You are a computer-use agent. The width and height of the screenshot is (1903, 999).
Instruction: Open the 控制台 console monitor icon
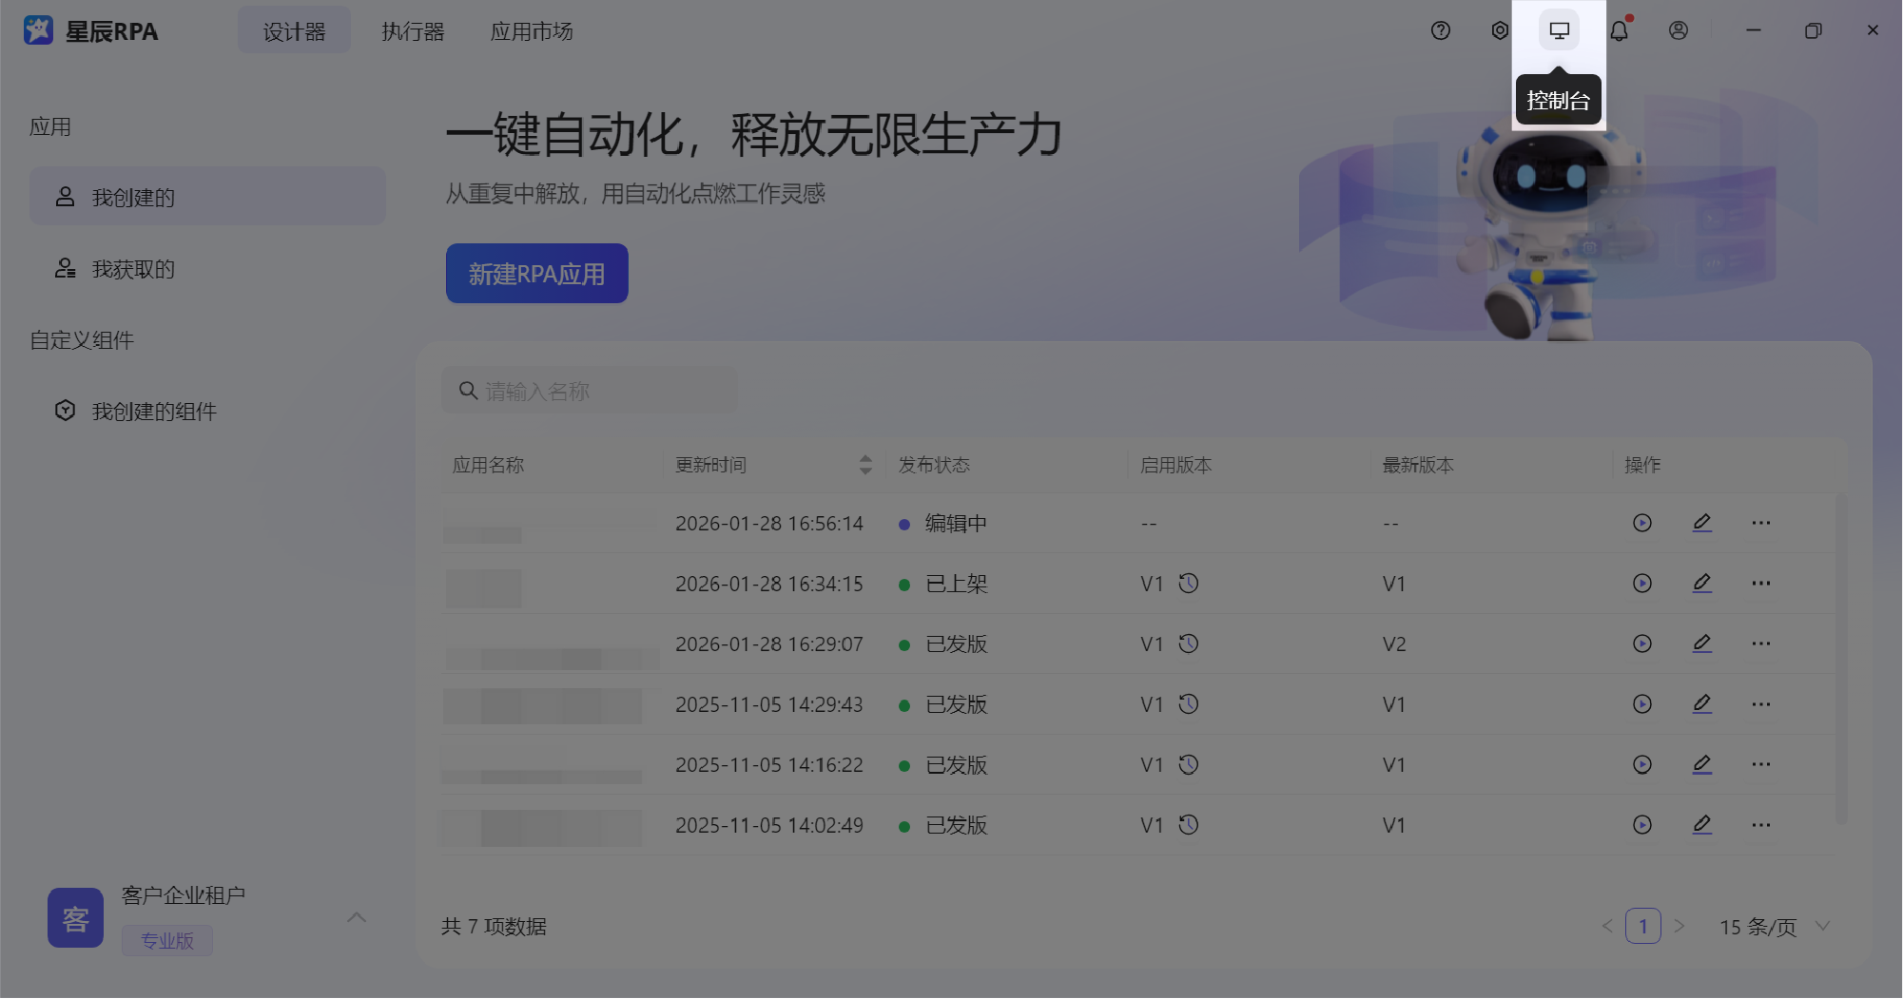tap(1559, 30)
